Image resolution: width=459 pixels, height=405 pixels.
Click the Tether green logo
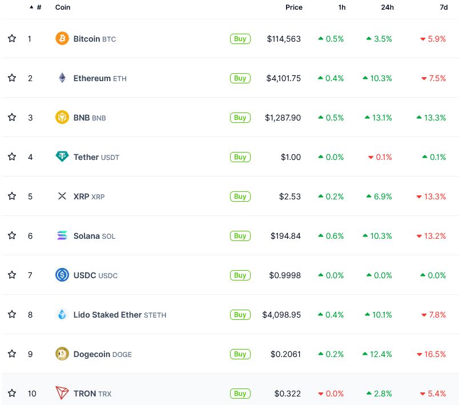[x=62, y=157]
